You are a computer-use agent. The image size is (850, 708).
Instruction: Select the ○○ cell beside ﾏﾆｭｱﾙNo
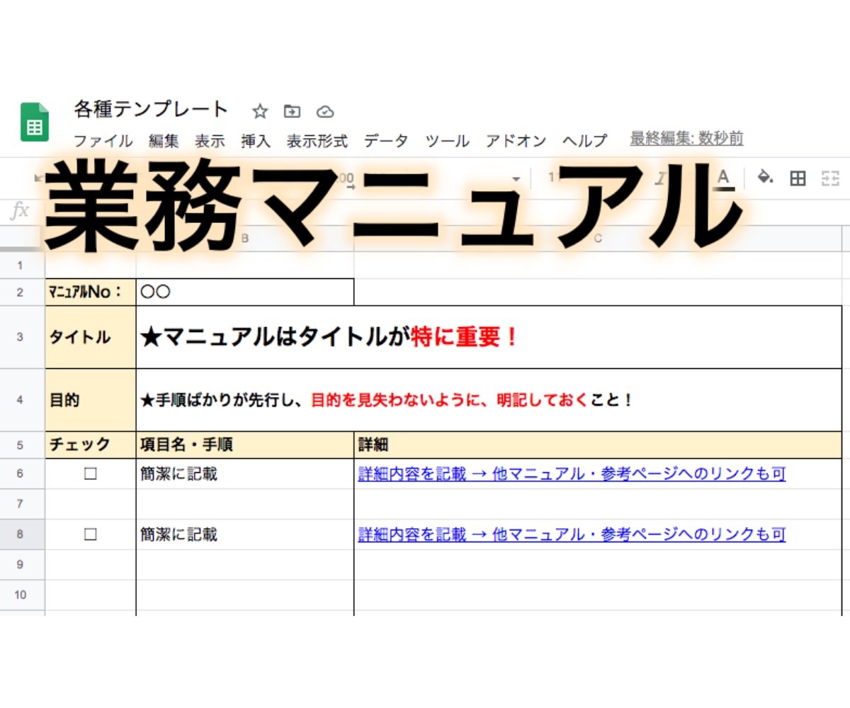click(x=245, y=292)
